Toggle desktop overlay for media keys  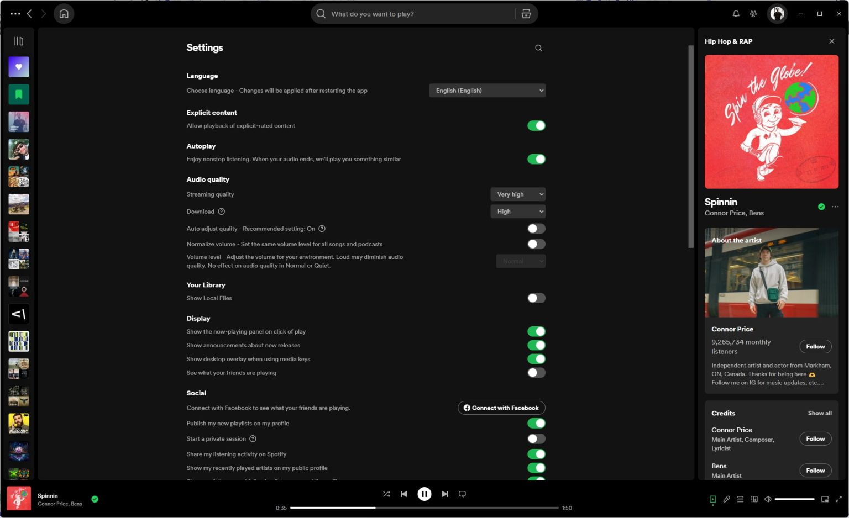pos(536,359)
